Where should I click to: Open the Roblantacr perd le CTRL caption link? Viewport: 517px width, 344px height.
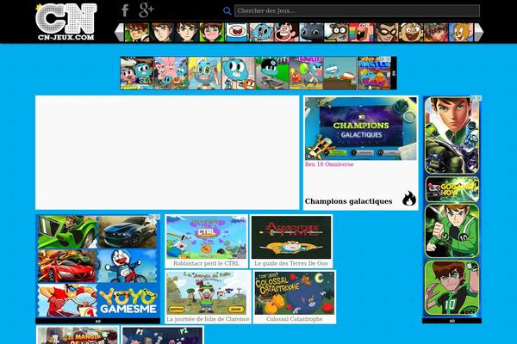click(206, 263)
